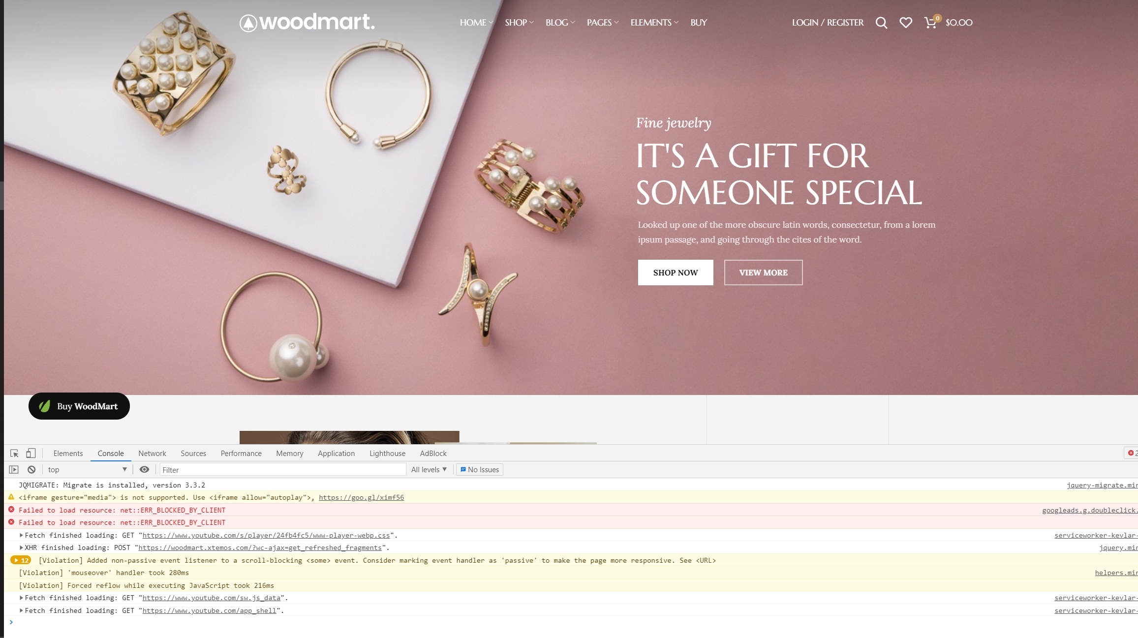Show the console sidebar panel icon
1138x638 pixels.
[14, 470]
